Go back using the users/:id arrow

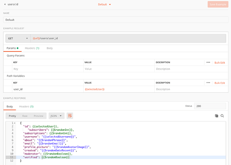(5, 4)
